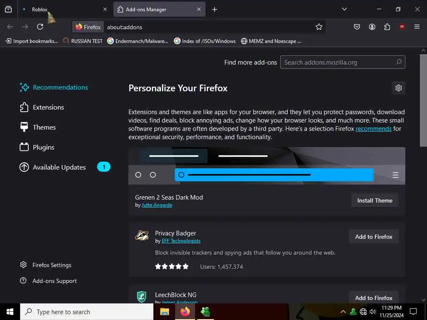Screen dimensions: 427x320
Task: Click the magnifier icon in add-ons search
Action: coord(399,62)
